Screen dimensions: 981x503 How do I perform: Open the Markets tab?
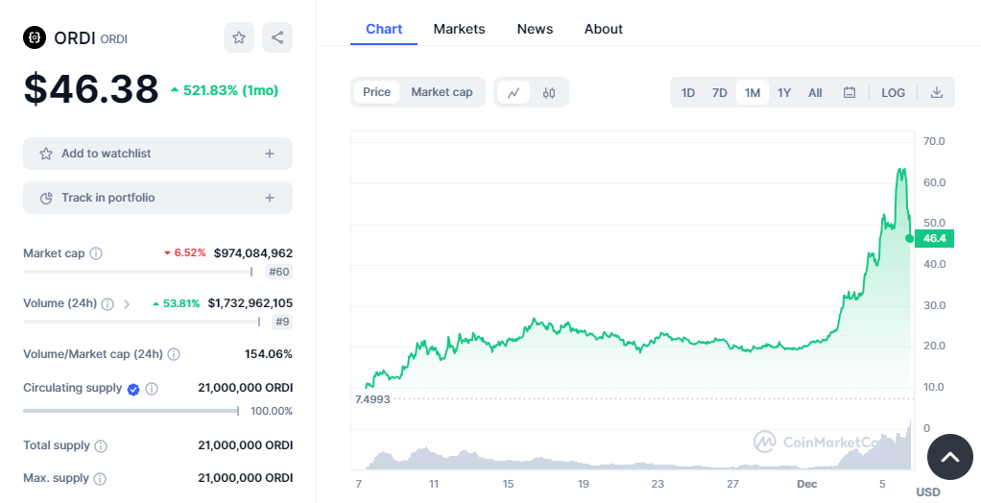click(x=459, y=29)
